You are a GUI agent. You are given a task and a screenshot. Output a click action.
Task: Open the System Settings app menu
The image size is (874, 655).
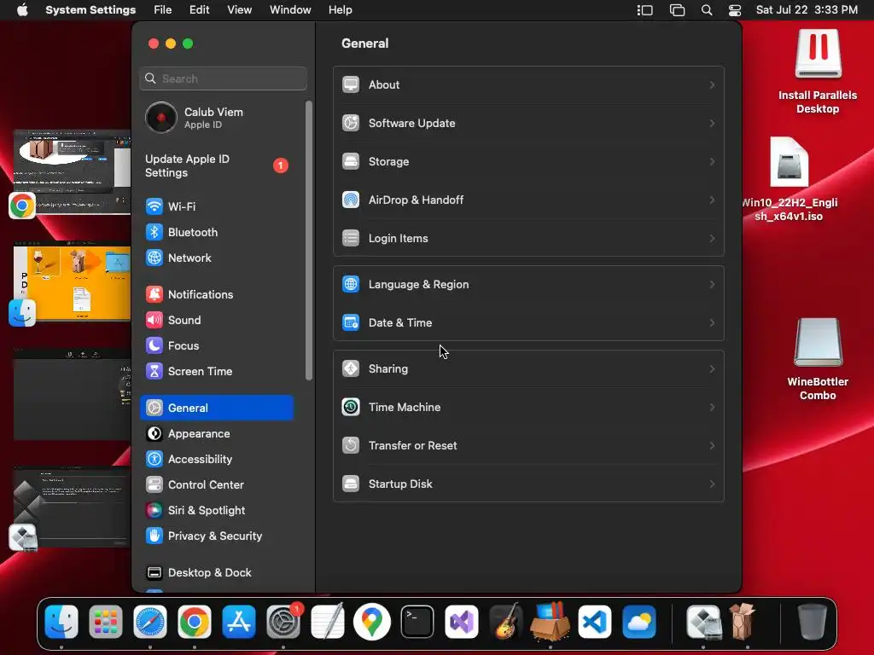(90, 10)
